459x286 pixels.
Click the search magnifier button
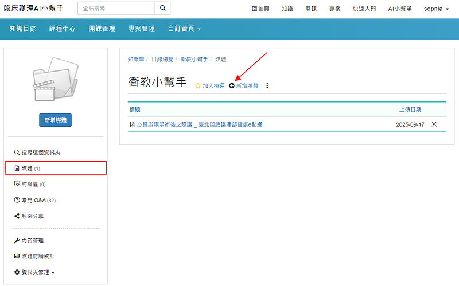(x=163, y=9)
